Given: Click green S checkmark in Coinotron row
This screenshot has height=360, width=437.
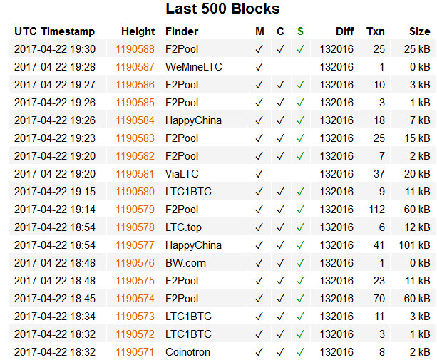Looking at the screenshot, I should point(300,352).
